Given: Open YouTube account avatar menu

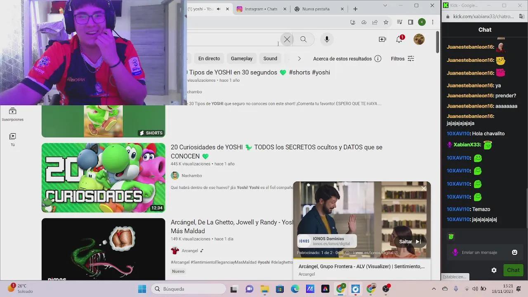Looking at the screenshot, I should (x=419, y=39).
